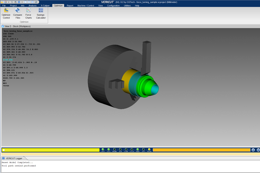Click the force_turning_fanuc_sample.nc file name
The height and width of the screenshot is (173, 260).
(18, 31)
